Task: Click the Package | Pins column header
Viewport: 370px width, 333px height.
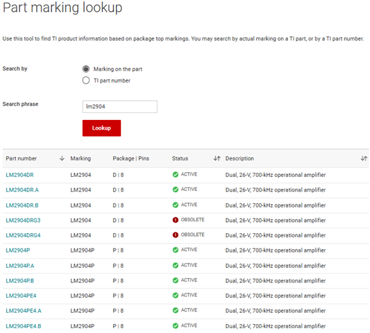Action: pyautogui.click(x=131, y=158)
